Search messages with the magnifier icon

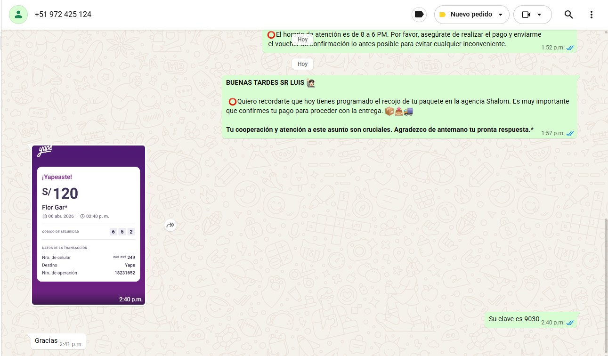pyautogui.click(x=568, y=15)
